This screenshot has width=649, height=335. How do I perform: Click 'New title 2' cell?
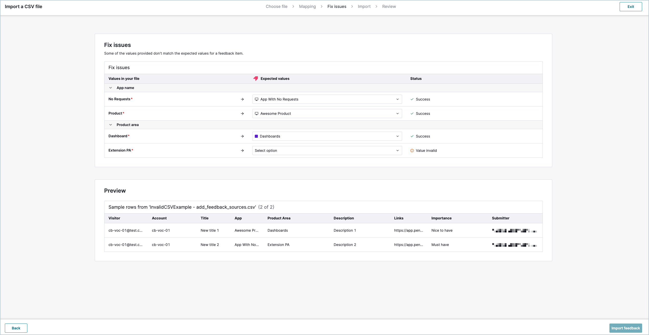tap(210, 245)
